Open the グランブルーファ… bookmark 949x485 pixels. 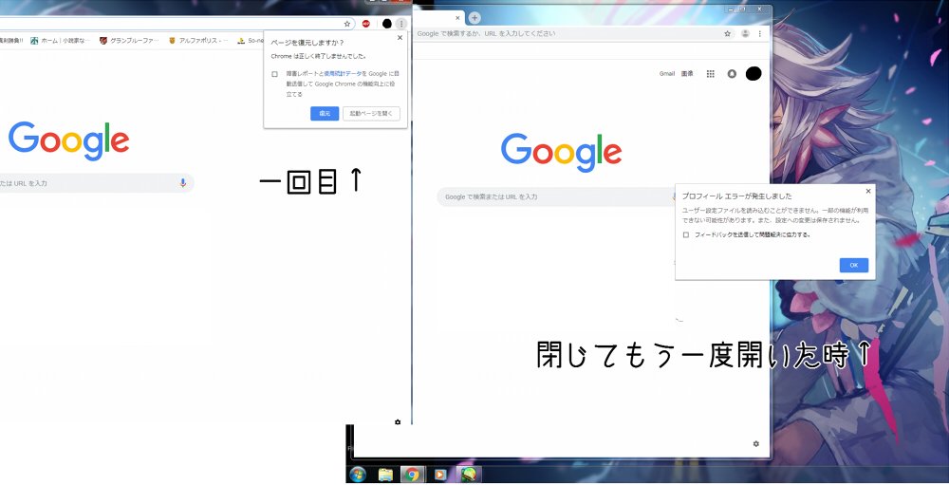[x=129, y=41]
